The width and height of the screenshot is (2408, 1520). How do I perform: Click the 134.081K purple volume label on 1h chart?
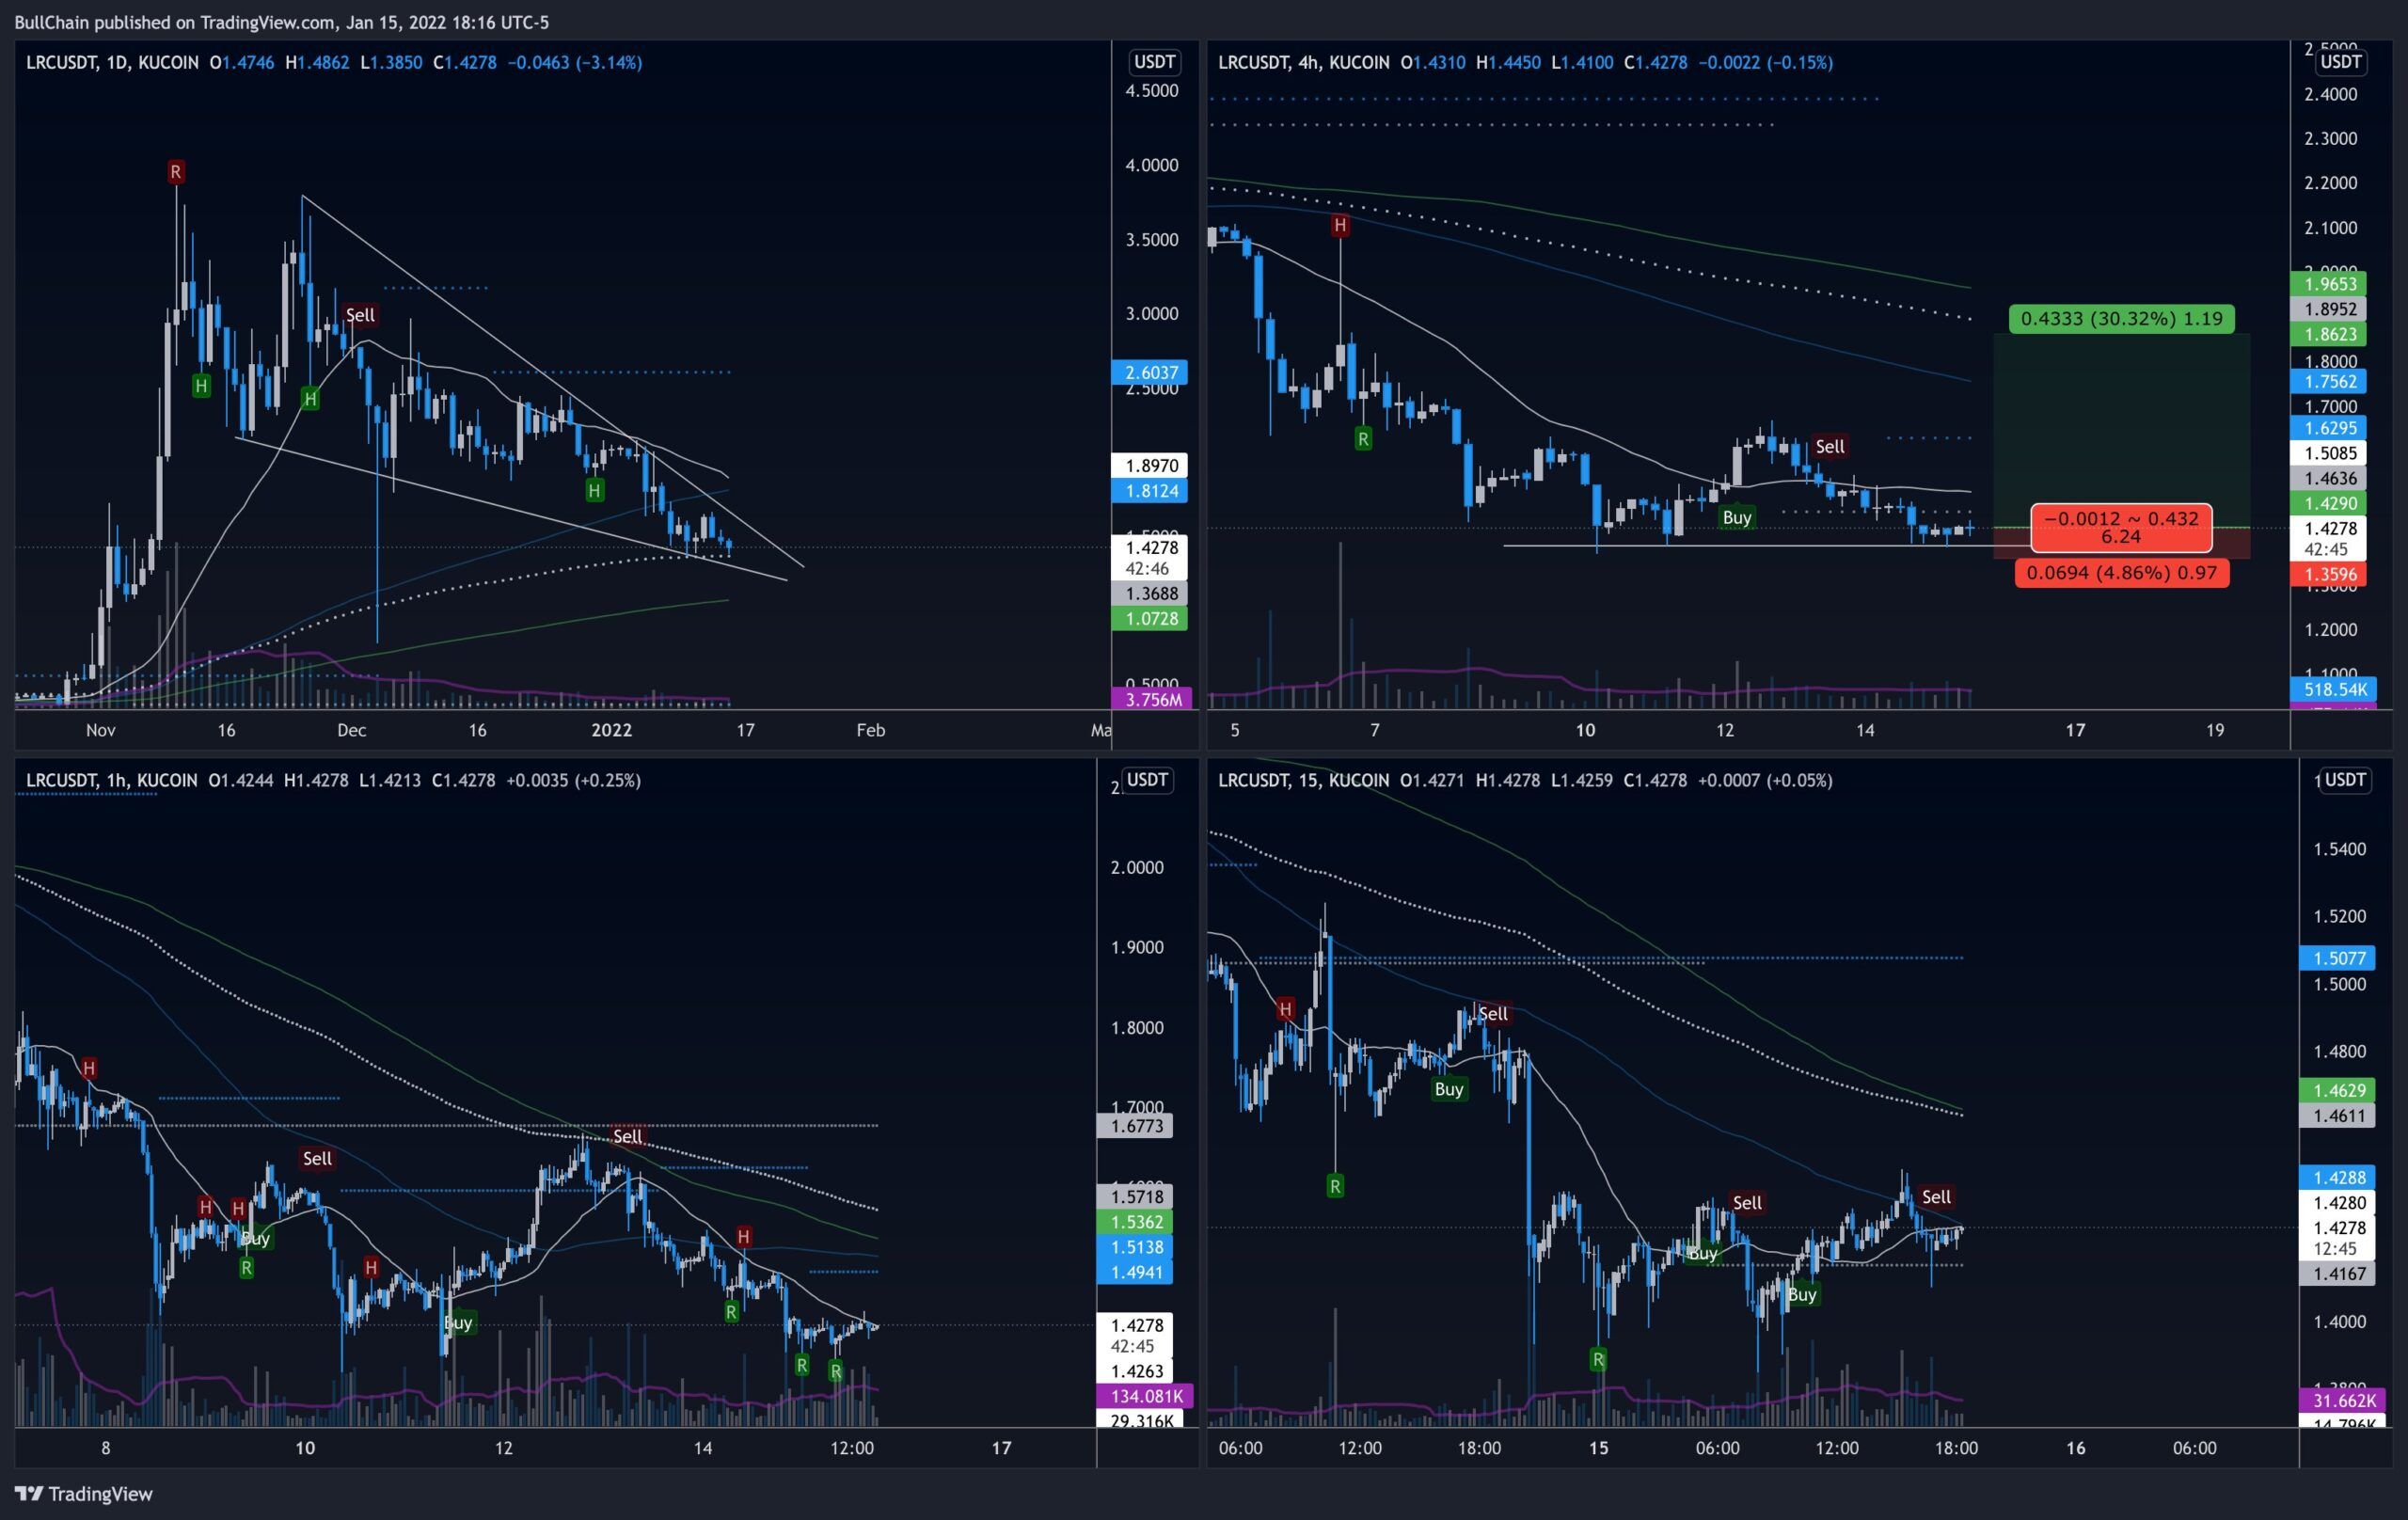pyautogui.click(x=1144, y=1396)
